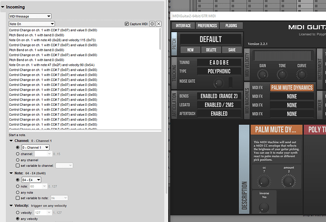SAVE the current patch
The height and width of the screenshot is (222, 326).
(x=232, y=50)
